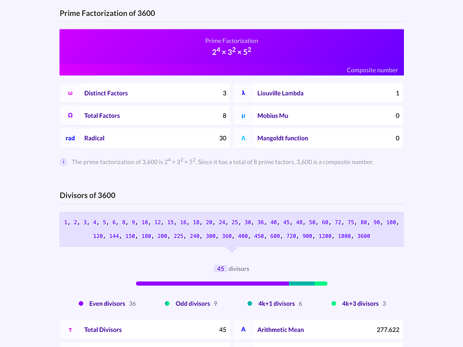Click the λ Liouville Lambda icon

pos(243,93)
